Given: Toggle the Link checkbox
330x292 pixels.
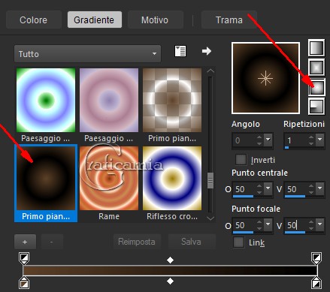Looking at the screenshot, I should (238, 242).
